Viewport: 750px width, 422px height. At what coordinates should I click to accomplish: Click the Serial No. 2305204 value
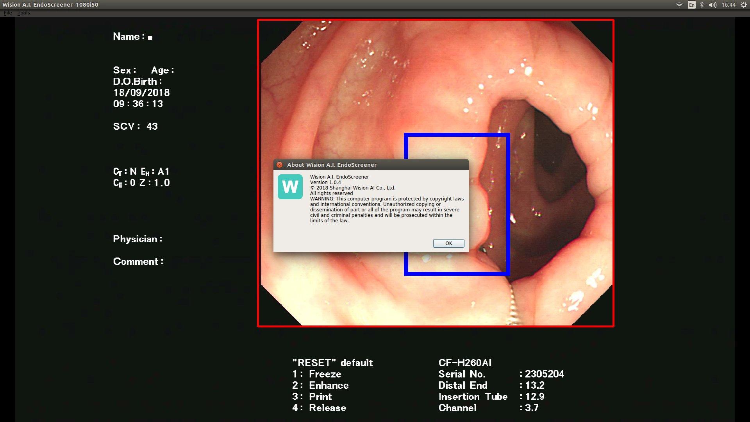[544, 374]
